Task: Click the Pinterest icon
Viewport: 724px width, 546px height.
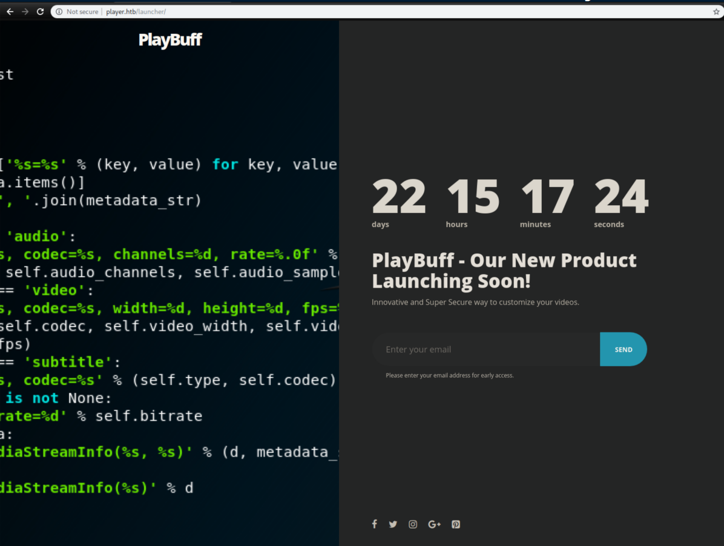Action: click(x=456, y=524)
